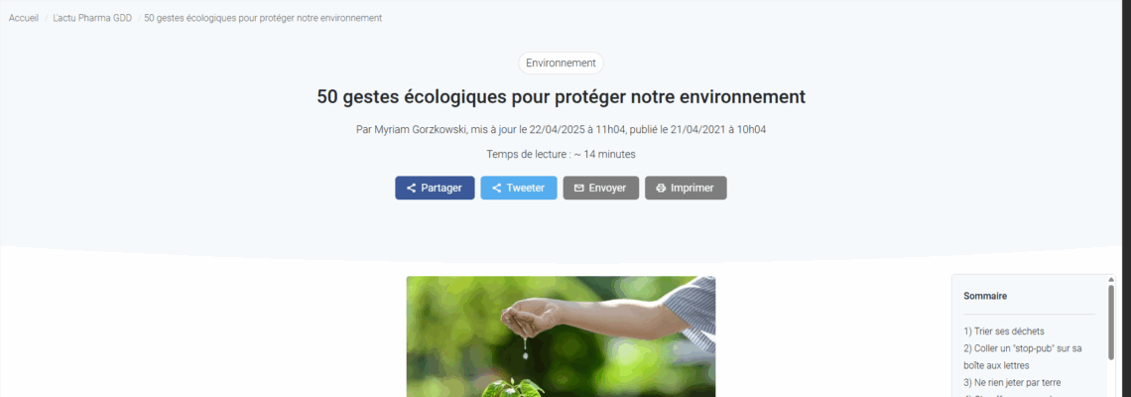Image resolution: width=1131 pixels, height=397 pixels.
Task: Click the plant watering article image
Action: coord(562,336)
